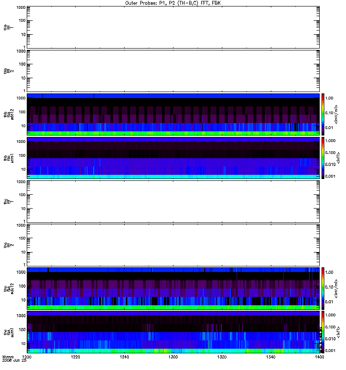Select the empty thb fff 1 panel
Screen dimensions: 346x370
coord(173,27)
